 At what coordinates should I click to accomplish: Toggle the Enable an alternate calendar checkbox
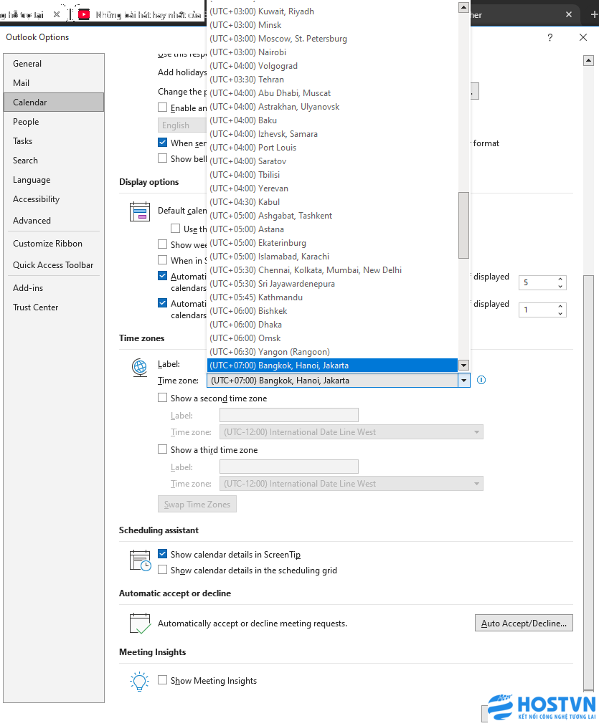pos(162,108)
